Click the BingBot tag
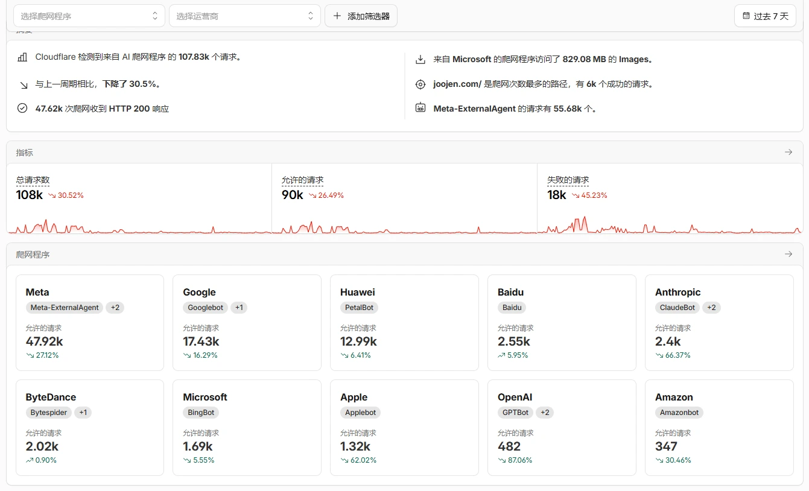809x491 pixels. (201, 413)
